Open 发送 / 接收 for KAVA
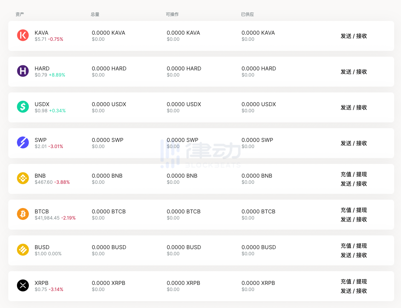Image resolution: width=401 pixels, height=308 pixels. (x=353, y=36)
